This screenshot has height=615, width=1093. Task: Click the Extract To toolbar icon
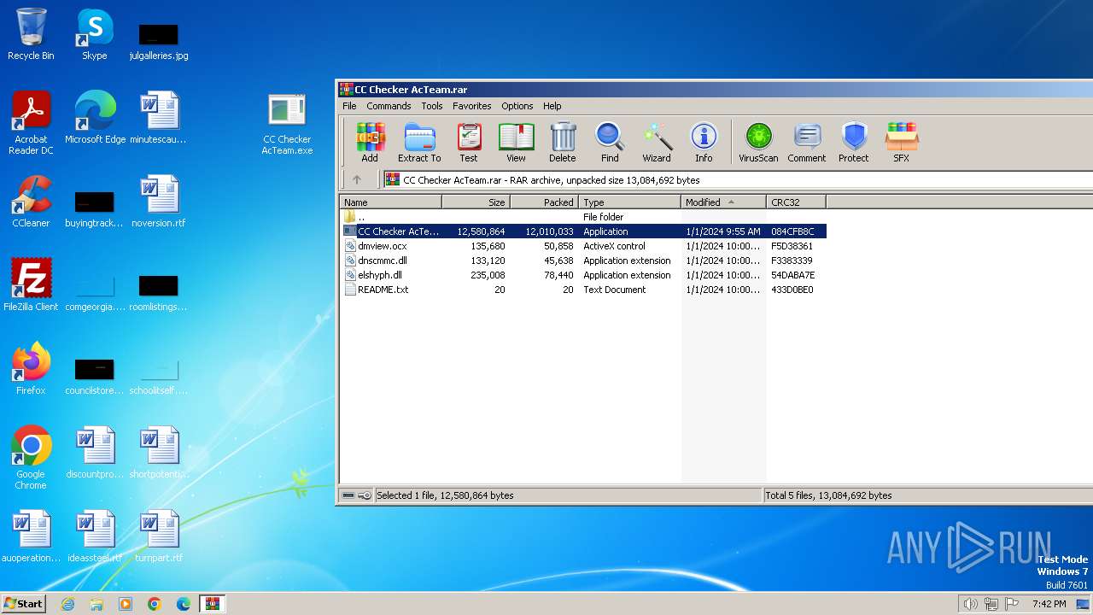pos(419,142)
